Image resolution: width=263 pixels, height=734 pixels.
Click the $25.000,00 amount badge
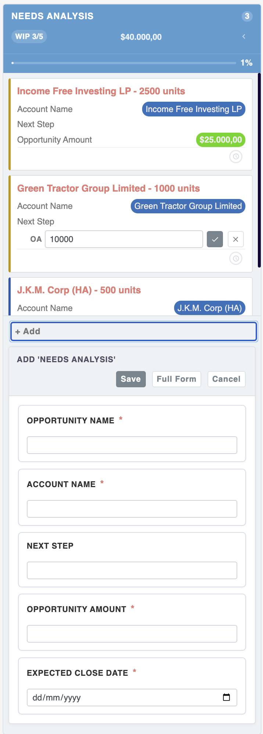tap(220, 140)
